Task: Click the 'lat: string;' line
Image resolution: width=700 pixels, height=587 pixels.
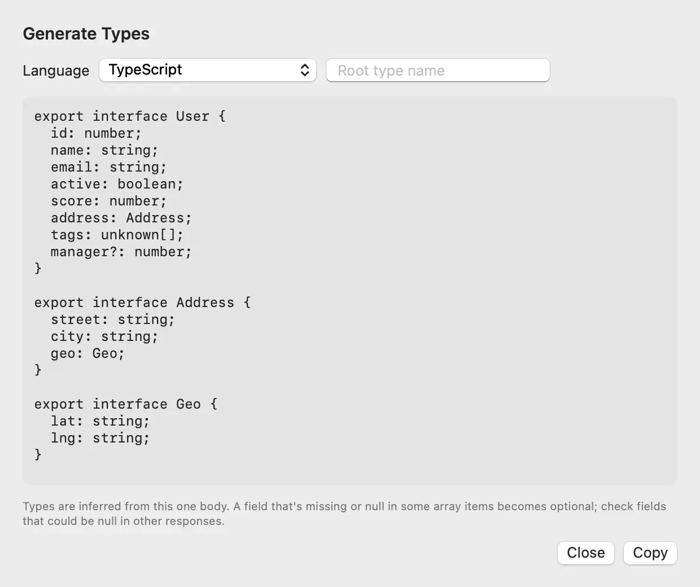Action: point(100,421)
